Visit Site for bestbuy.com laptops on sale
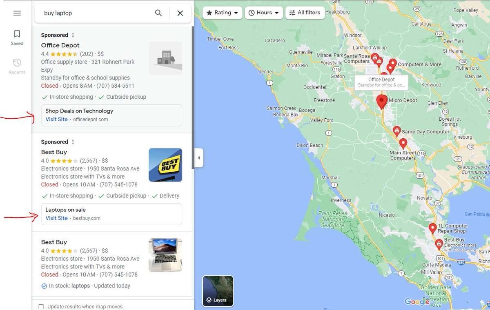Screen dimensions: 490x310 (x=56, y=218)
